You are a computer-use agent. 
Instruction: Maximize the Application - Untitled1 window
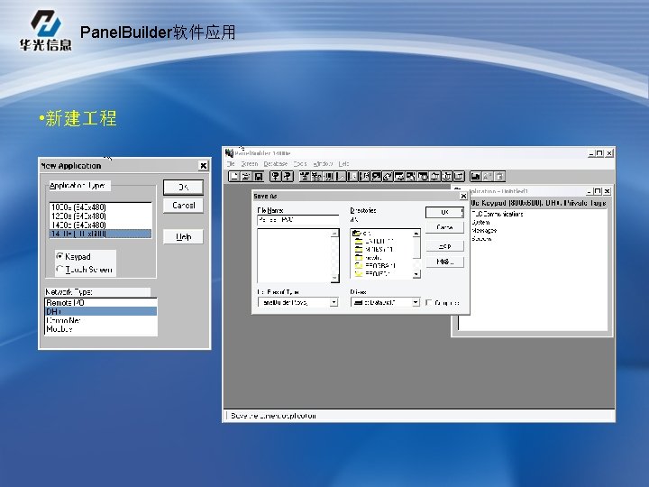(598, 191)
